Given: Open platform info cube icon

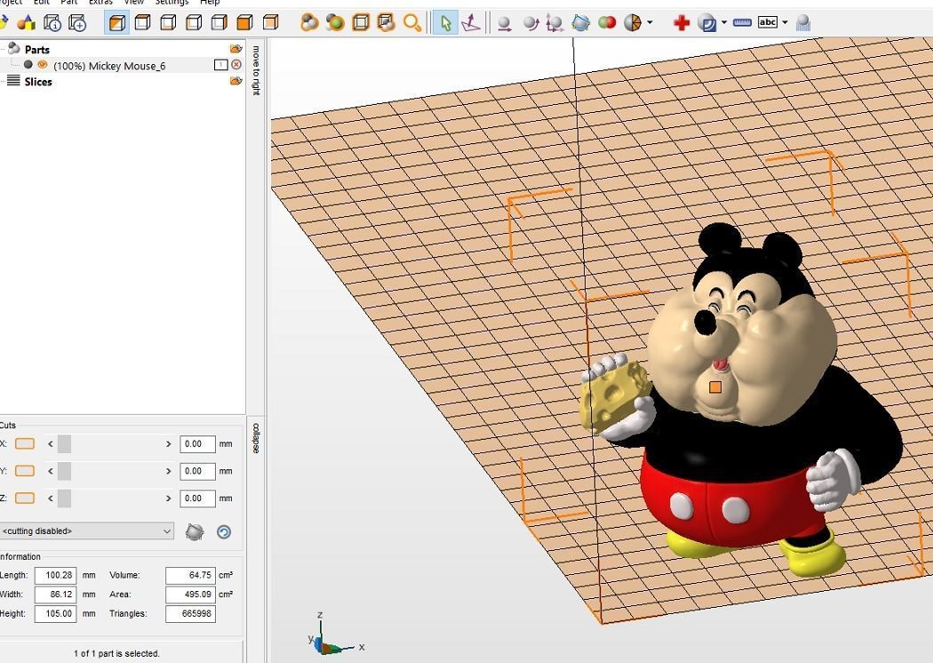Looking at the screenshot, I should (52, 23).
